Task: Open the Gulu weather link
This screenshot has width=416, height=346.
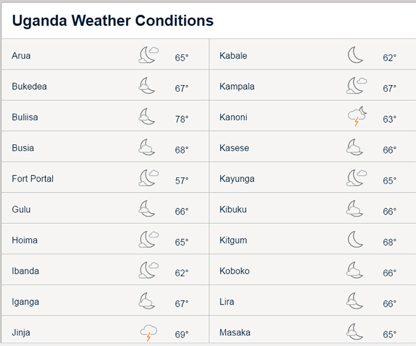Action: point(21,210)
